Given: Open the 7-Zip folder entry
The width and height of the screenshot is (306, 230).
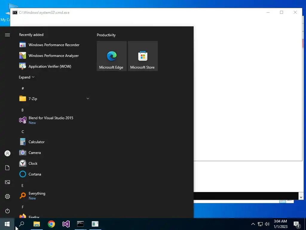Looking at the screenshot, I should (54, 99).
